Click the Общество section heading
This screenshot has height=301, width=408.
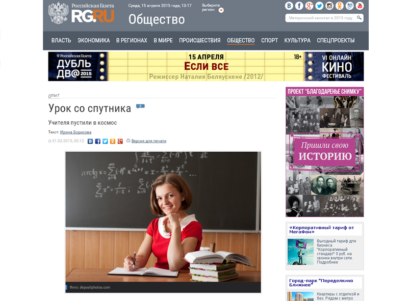pyautogui.click(x=157, y=19)
